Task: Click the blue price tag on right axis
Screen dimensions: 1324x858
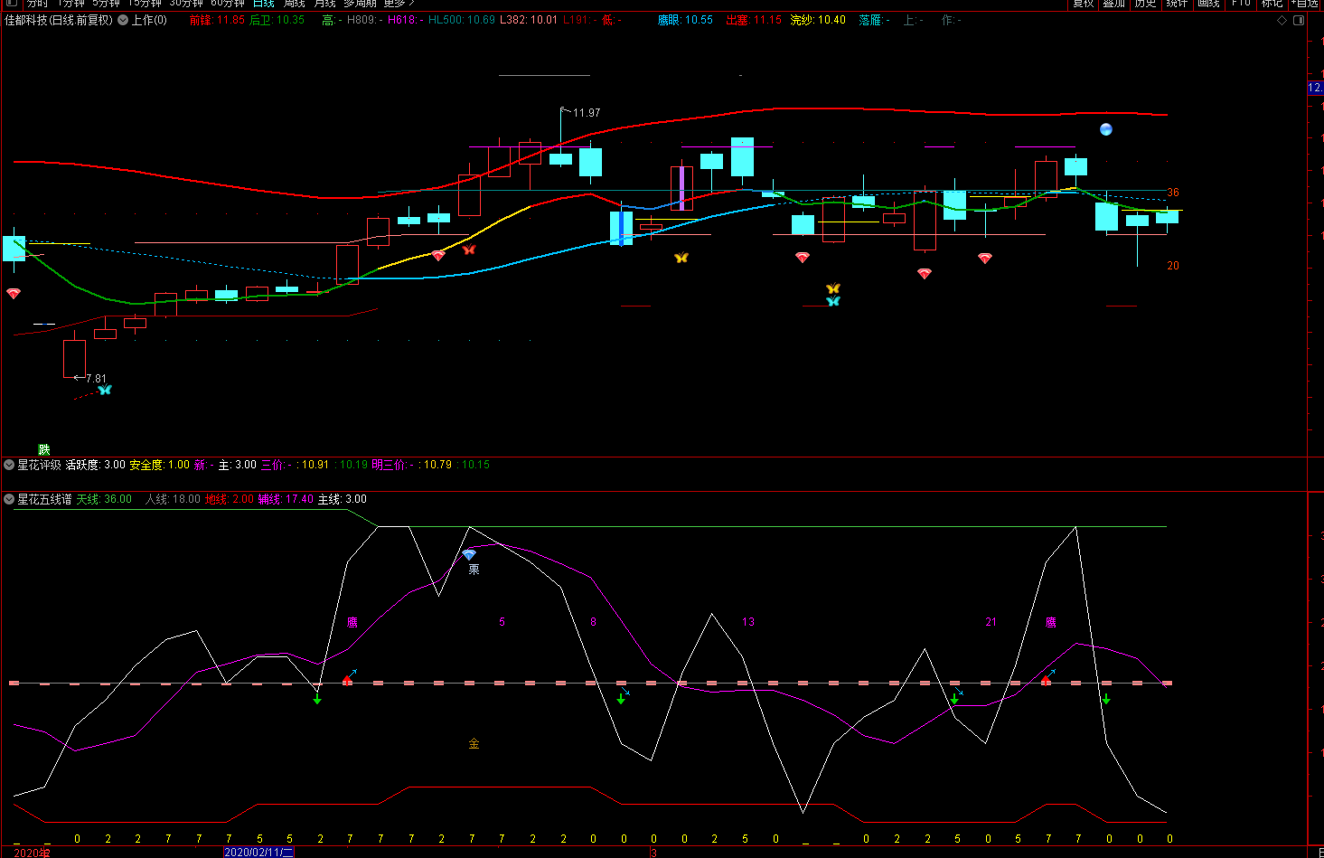Action: pos(1316,88)
